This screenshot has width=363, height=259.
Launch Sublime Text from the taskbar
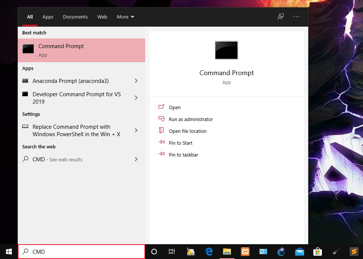354,252
